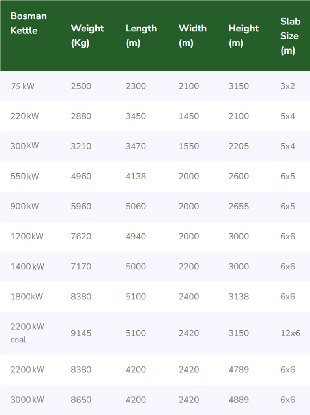
Task: Click the weight value 9145
Action: click(x=81, y=333)
